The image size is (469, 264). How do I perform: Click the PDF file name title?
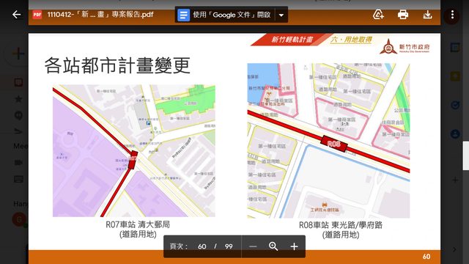point(100,15)
